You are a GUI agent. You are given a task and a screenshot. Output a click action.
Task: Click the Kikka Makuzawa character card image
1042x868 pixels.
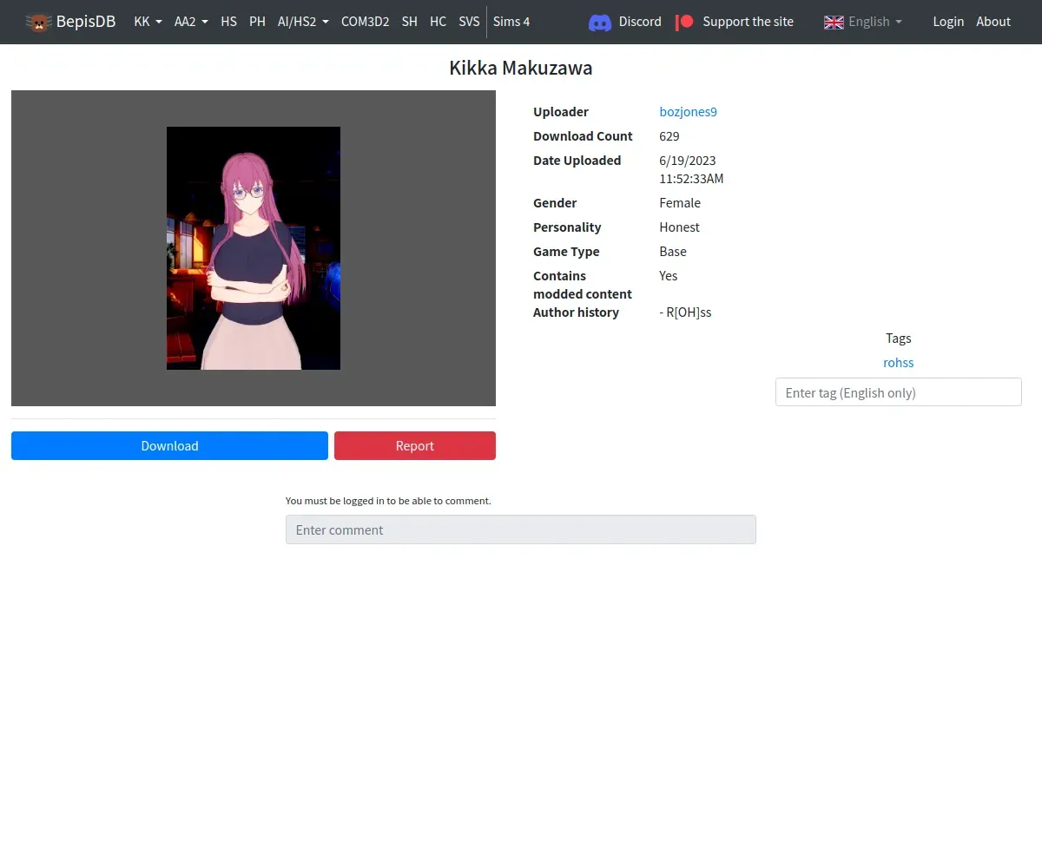(x=254, y=248)
